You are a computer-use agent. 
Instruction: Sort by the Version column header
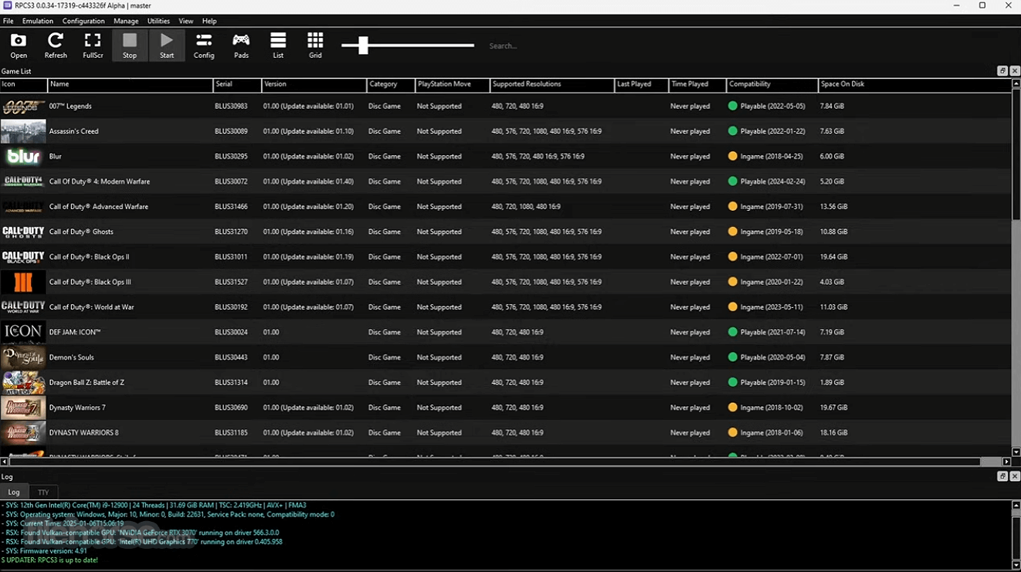coord(314,84)
